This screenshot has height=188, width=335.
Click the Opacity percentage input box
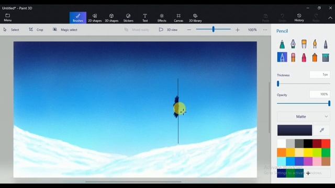point(320,94)
